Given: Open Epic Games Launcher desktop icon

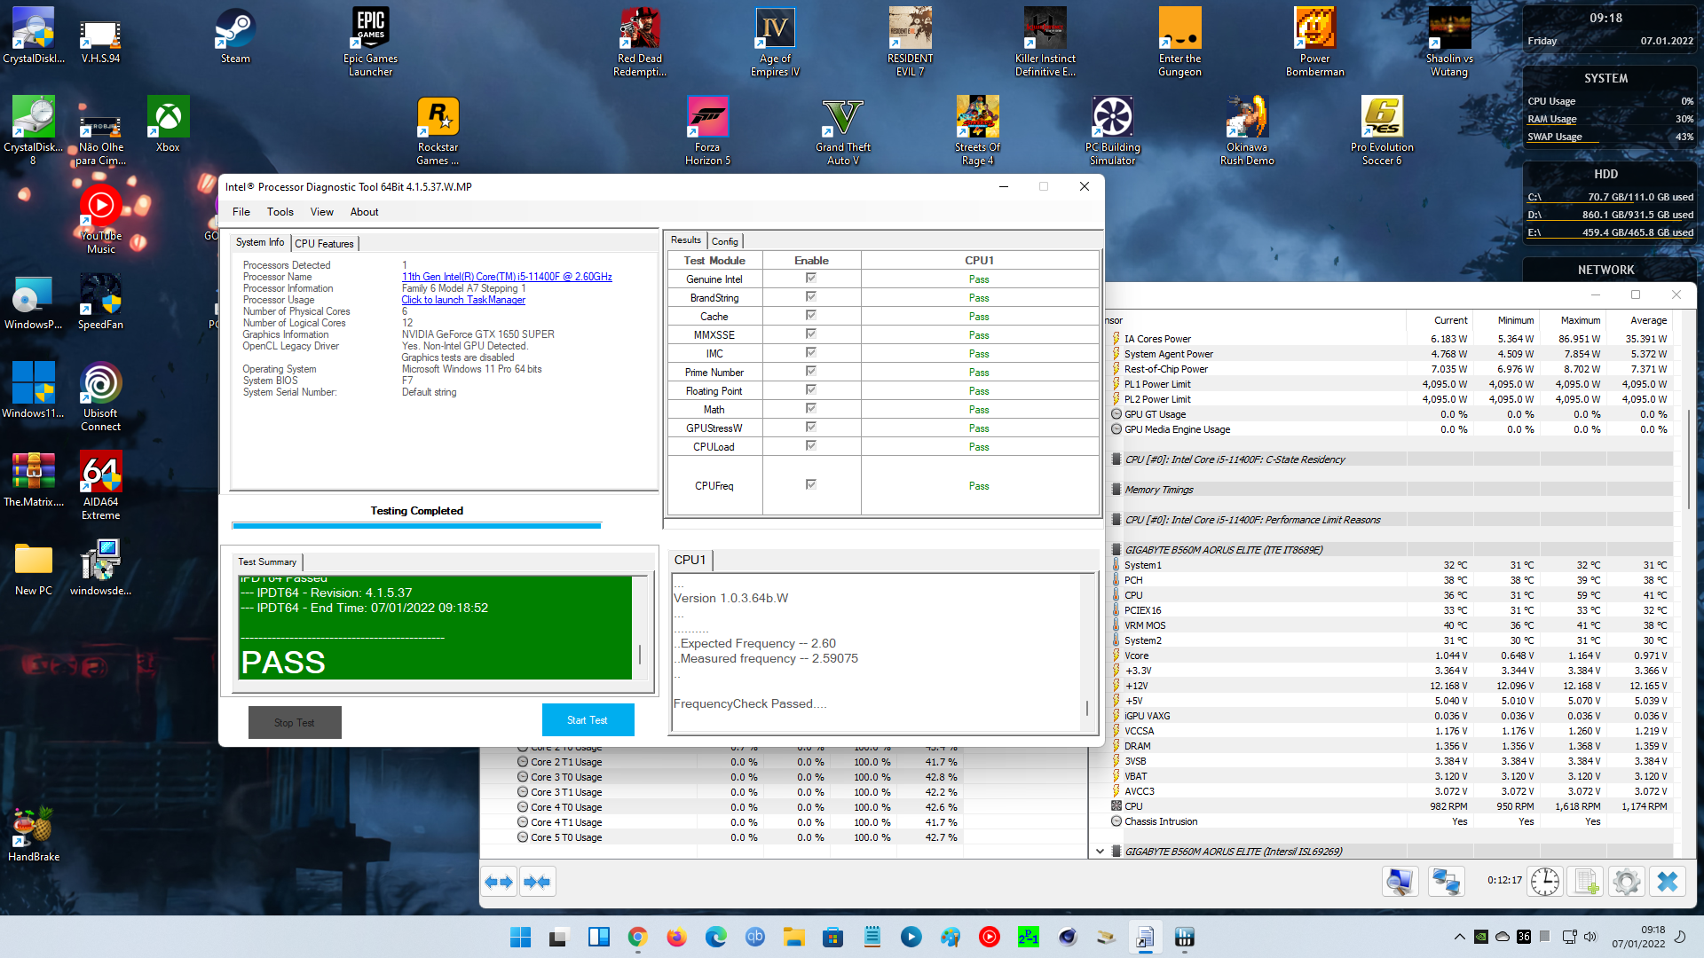Looking at the screenshot, I should [370, 42].
